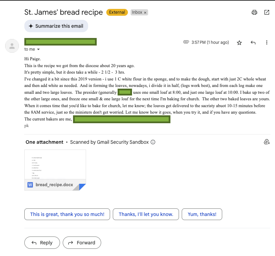Viewport: 275px width, 256px height.
Task: Click the "One attachment" heading text
Action: tap(44, 142)
